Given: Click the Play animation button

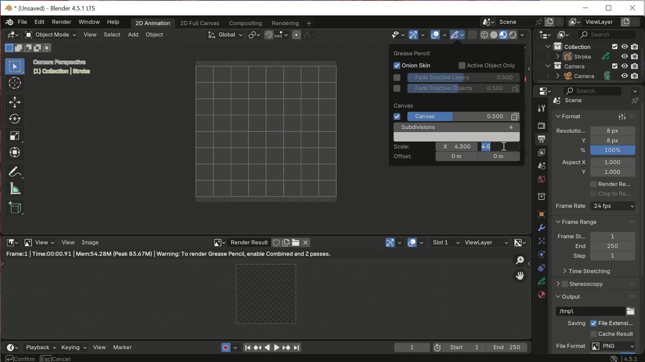Looking at the screenshot, I should [x=277, y=347].
